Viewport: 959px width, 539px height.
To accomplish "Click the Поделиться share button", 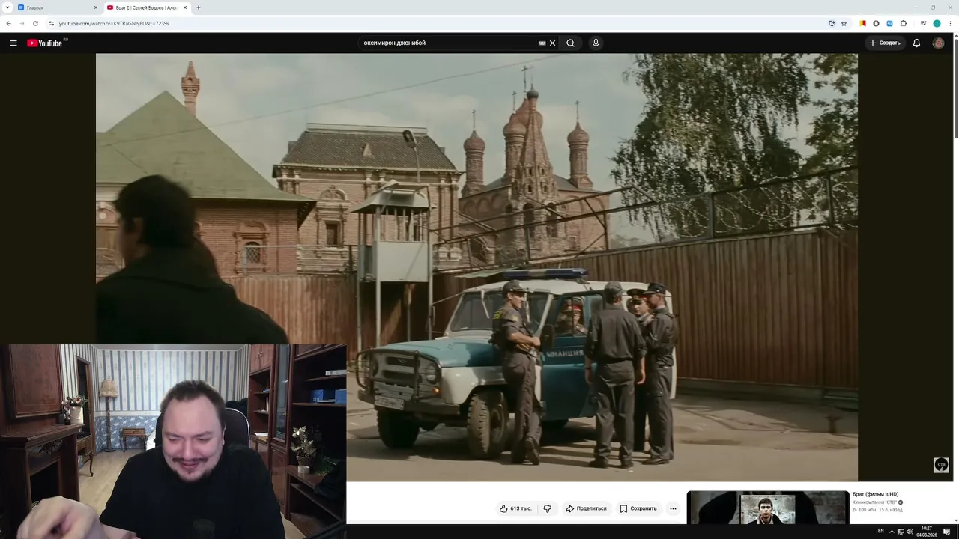I will coord(586,508).
